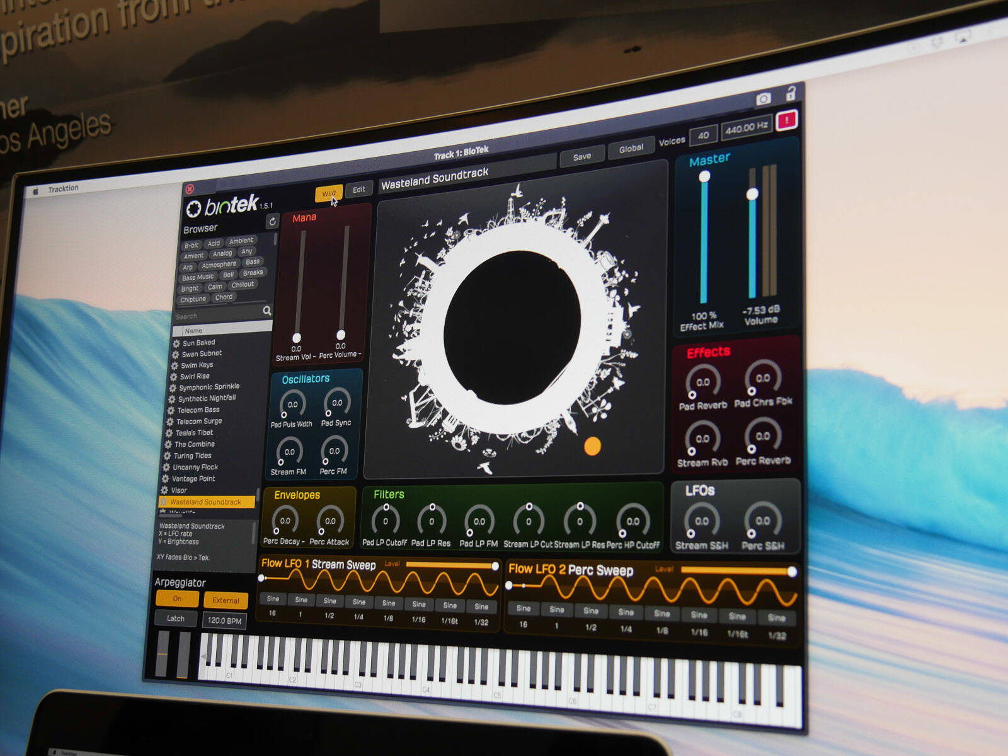The width and height of the screenshot is (1008, 756).
Task: Open the Tracktion menu in menu bar
Action: click(x=64, y=188)
